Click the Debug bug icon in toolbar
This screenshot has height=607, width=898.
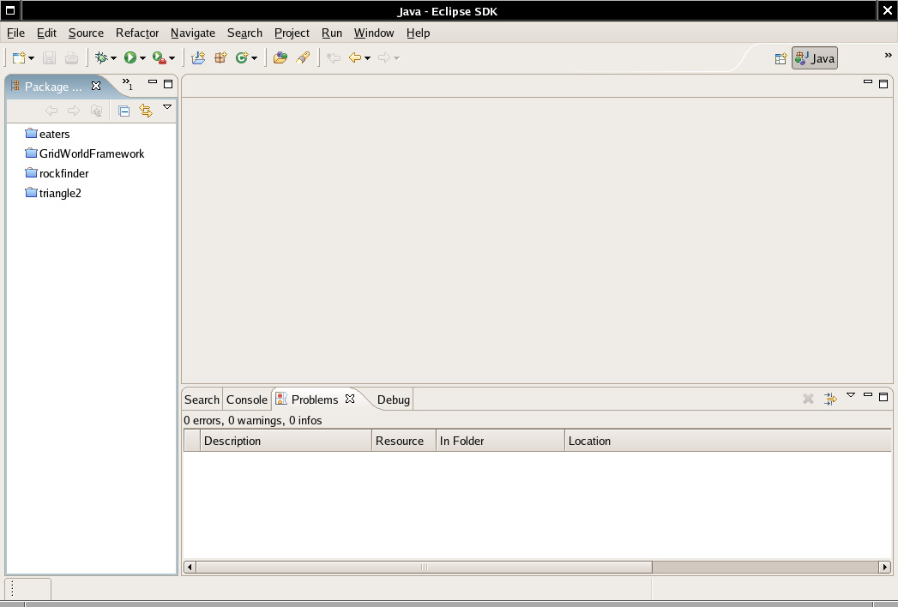[102, 57]
